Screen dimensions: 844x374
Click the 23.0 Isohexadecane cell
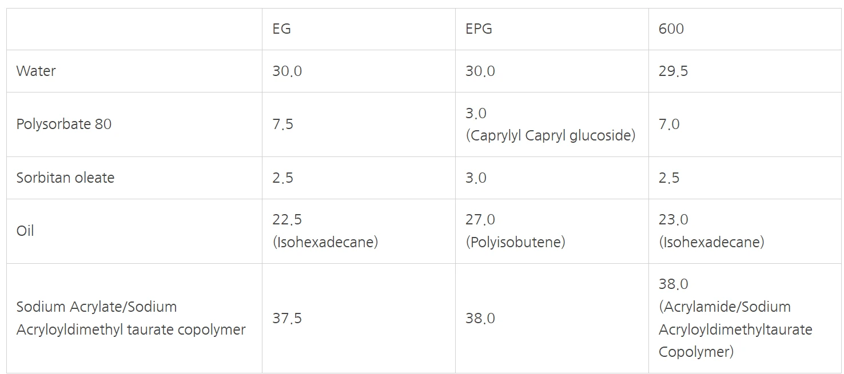(745, 231)
